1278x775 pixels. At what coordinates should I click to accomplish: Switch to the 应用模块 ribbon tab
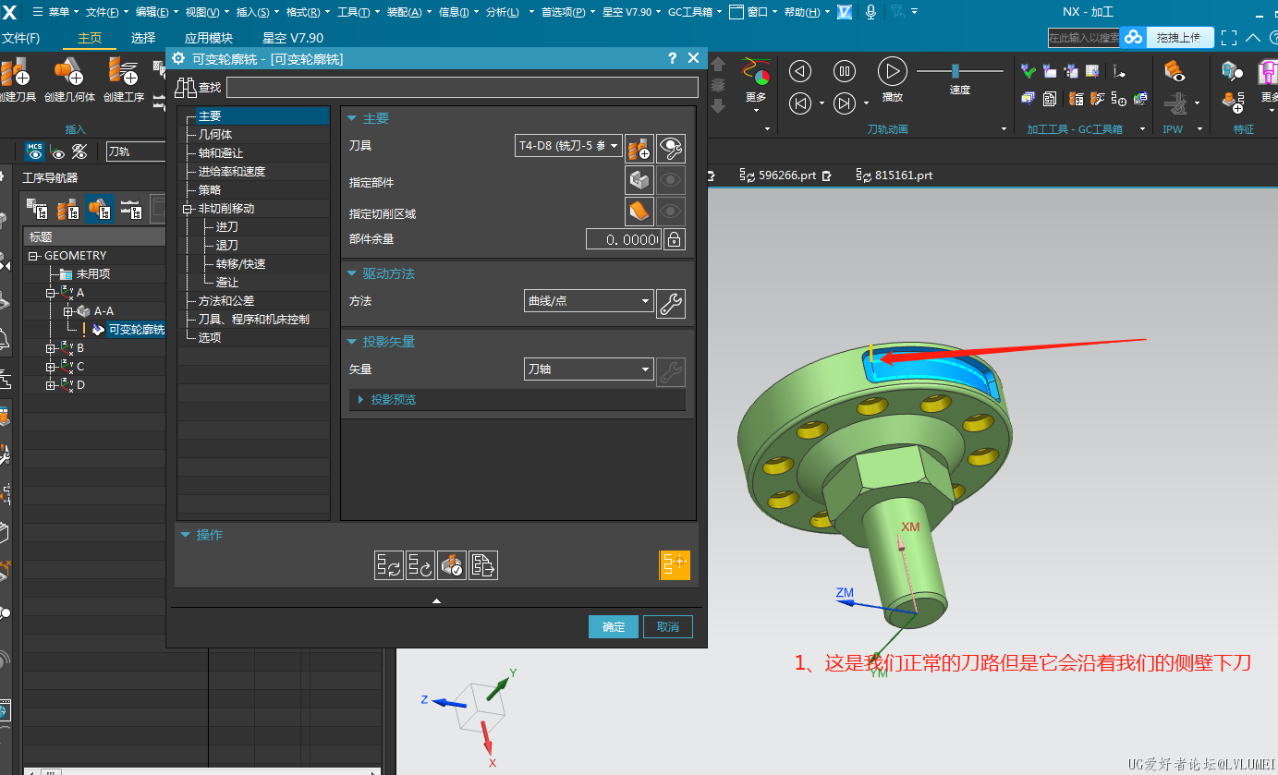[x=209, y=38]
